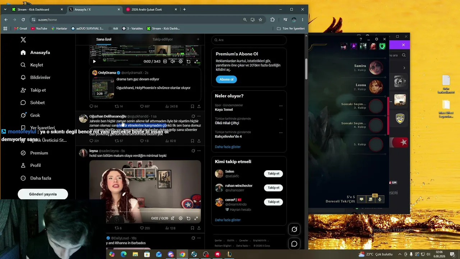Open Profil in the X sidebar
This screenshot has width=460, height=259.
(31, 166)
